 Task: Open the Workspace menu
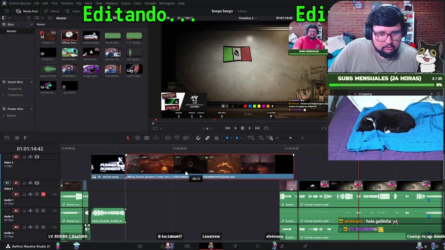pos(167,3)
